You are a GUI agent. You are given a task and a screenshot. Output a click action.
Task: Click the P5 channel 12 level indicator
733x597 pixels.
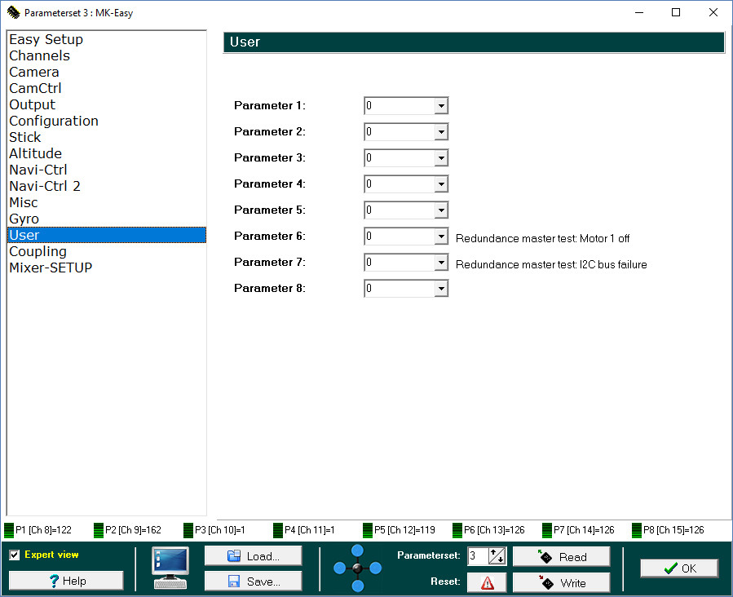click(x=368, y=530)
